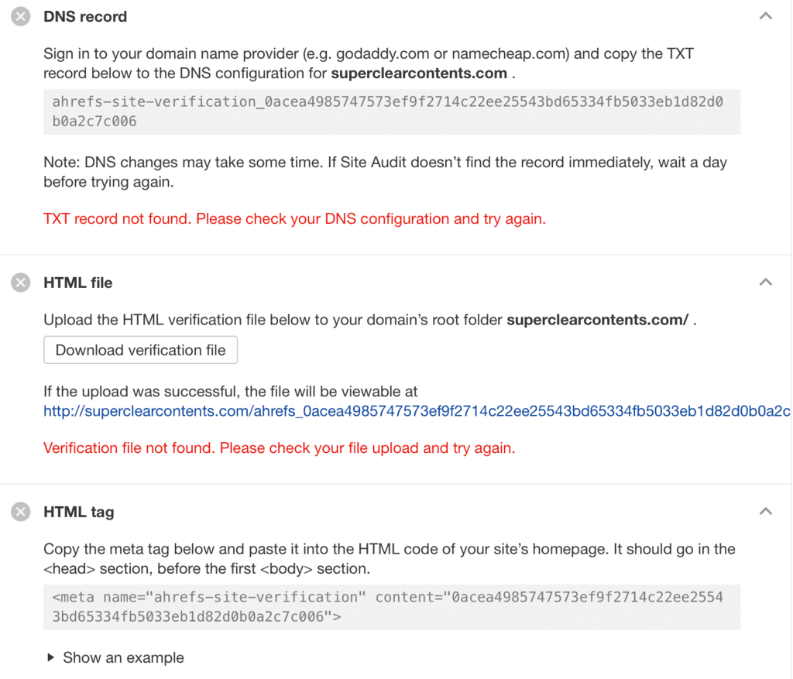793x679 pixels.
Task: Click the Copy the meta tag instruction paragraph
Action: (389, 559)
